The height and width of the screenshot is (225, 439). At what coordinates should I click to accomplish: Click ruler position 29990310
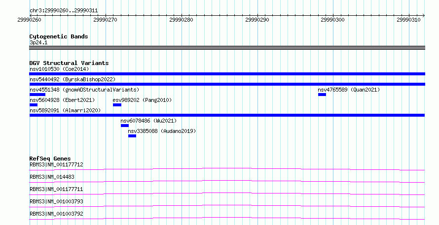(408, 20)
